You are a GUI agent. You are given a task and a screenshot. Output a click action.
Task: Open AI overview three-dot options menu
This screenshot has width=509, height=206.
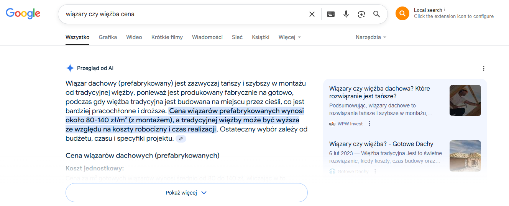click(484, 68)
